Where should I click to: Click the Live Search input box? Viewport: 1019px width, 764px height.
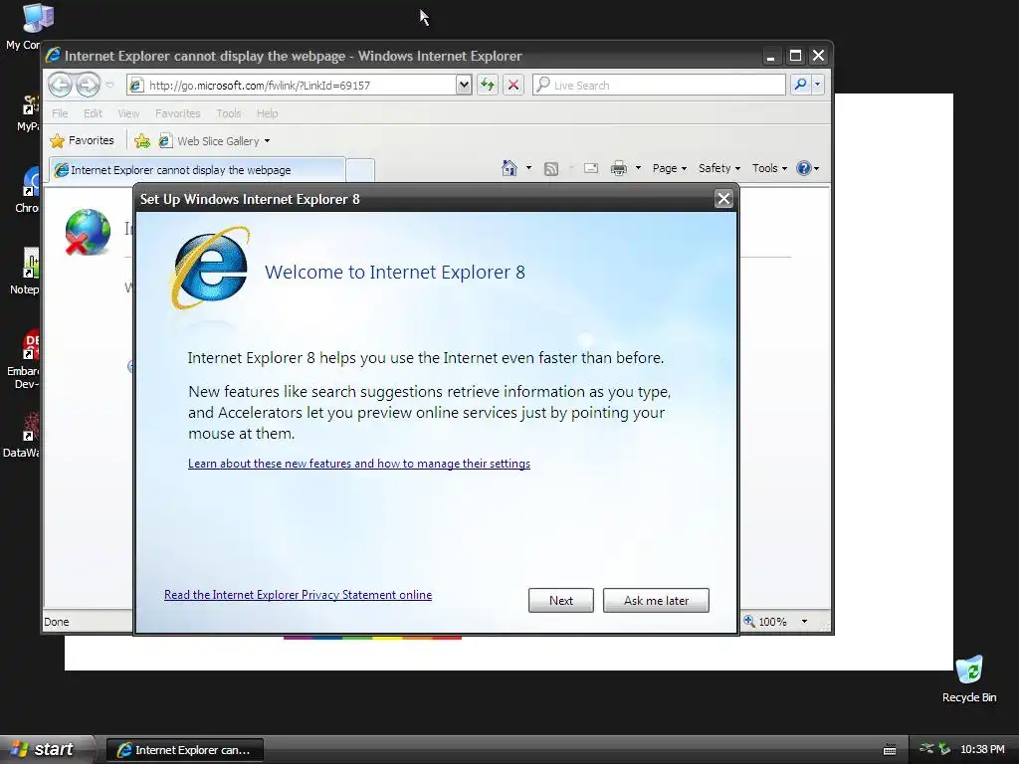click(x=659, y=86)
